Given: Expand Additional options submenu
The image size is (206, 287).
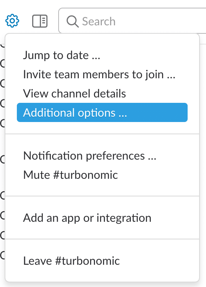Looking at the screenshot, I should coord(102,112).
